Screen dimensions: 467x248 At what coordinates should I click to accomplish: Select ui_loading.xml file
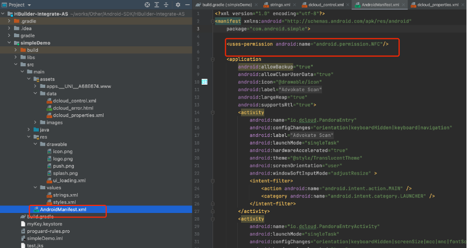click(x=69, y=181)
